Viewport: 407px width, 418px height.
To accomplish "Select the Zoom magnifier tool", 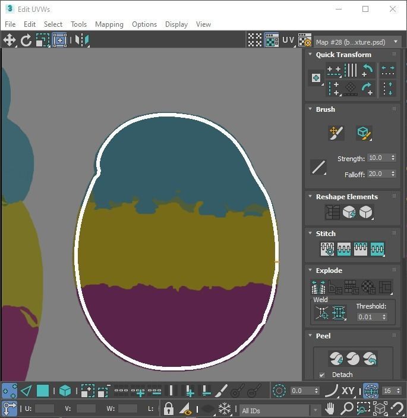I will (346, 408).
